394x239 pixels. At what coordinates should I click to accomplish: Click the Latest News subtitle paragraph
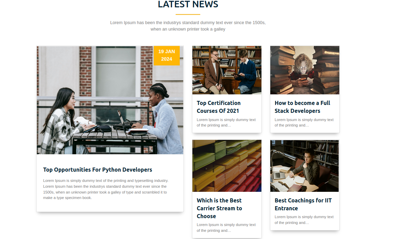(x=188, y=26)
